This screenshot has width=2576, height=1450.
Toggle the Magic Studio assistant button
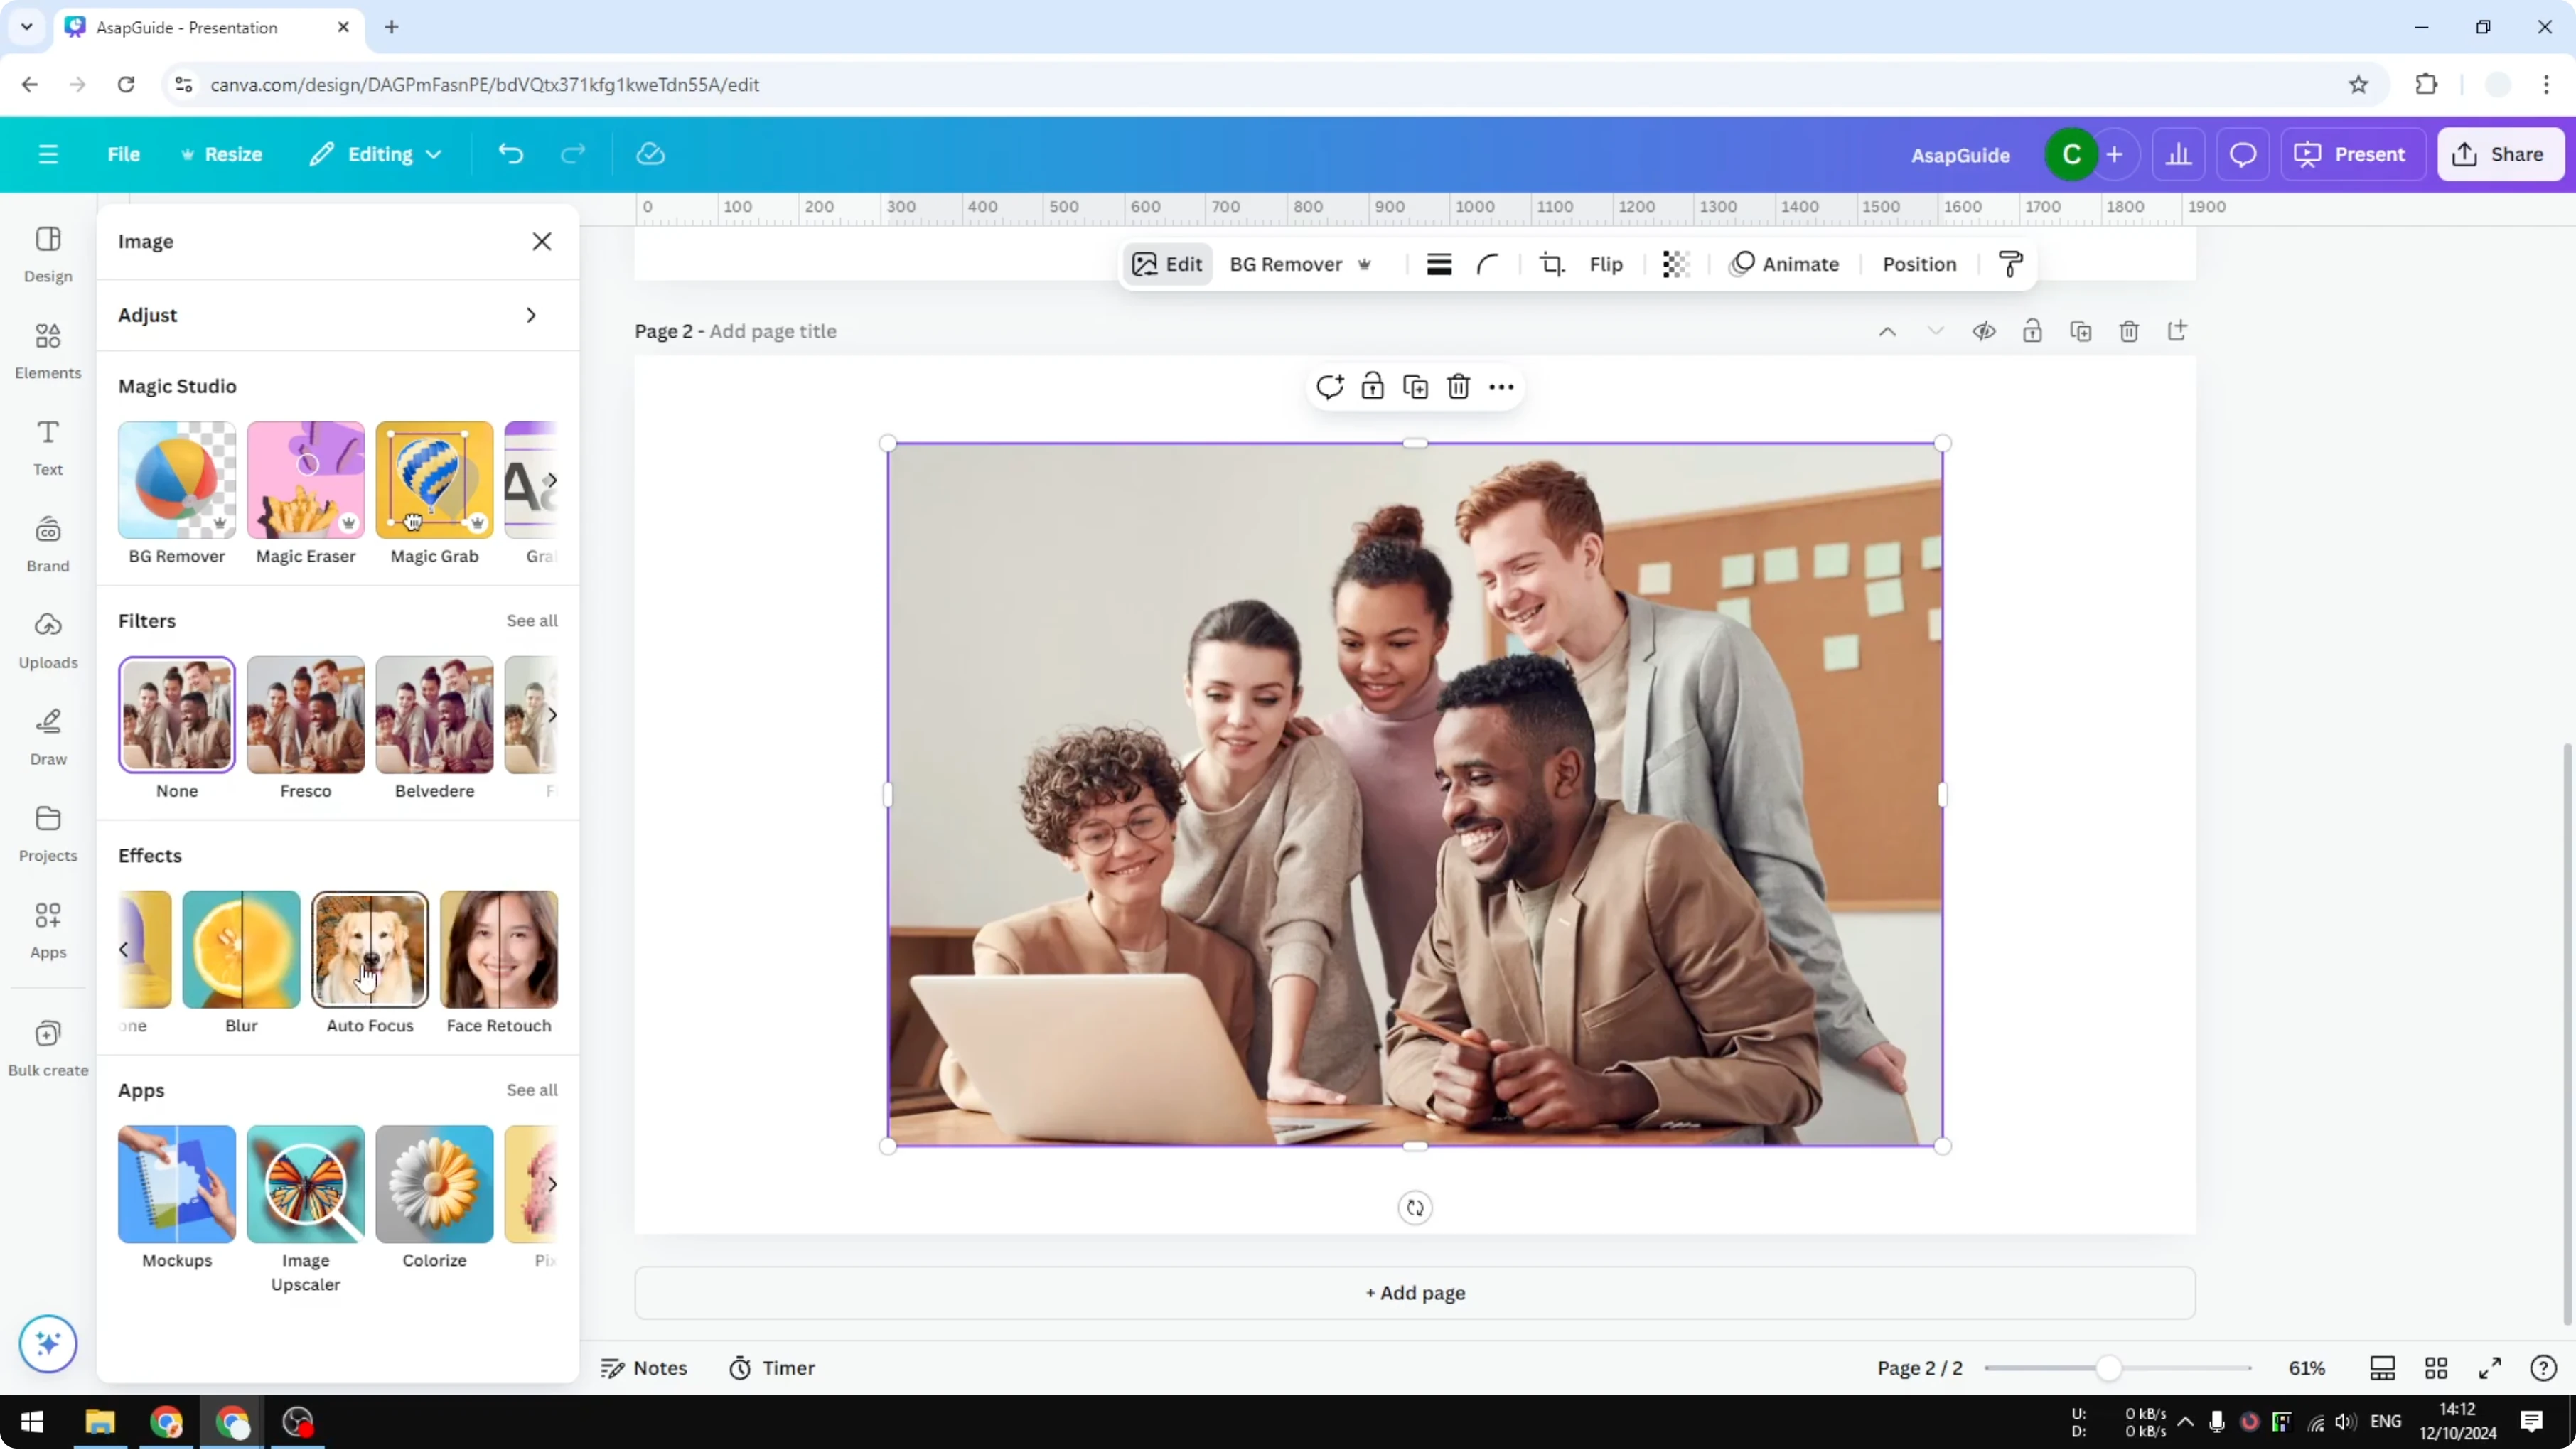click(47, 1344)
